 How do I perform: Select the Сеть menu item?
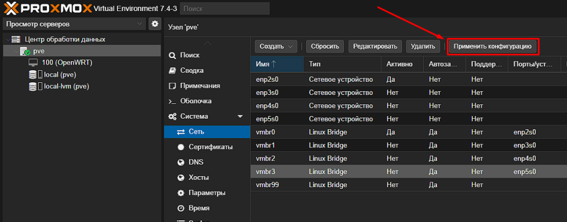(x=207, y=132)
